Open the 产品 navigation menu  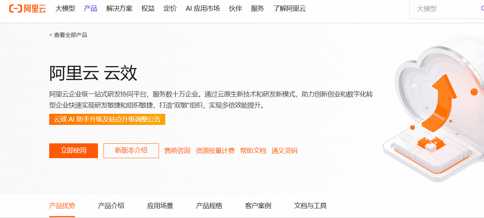pos(91,8)
